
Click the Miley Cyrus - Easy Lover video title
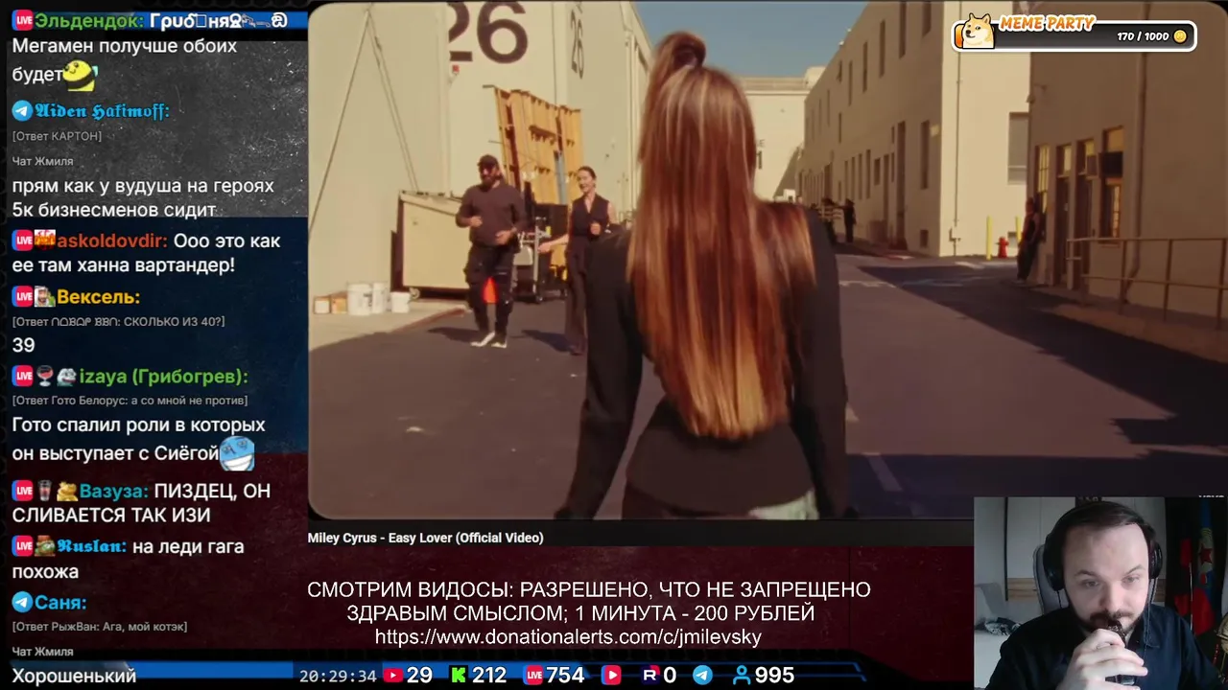click(x=425, y=538)
